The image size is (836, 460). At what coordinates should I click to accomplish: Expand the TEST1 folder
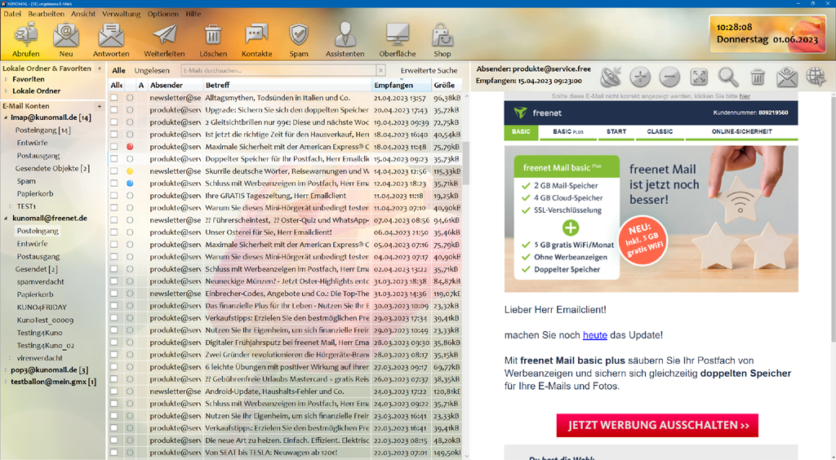11,206
